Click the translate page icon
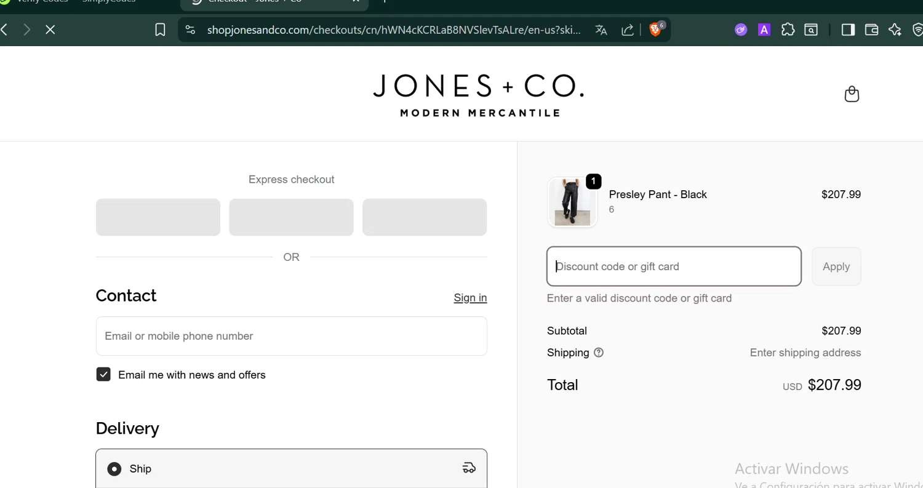923x488 pixels. pos(601,30)
